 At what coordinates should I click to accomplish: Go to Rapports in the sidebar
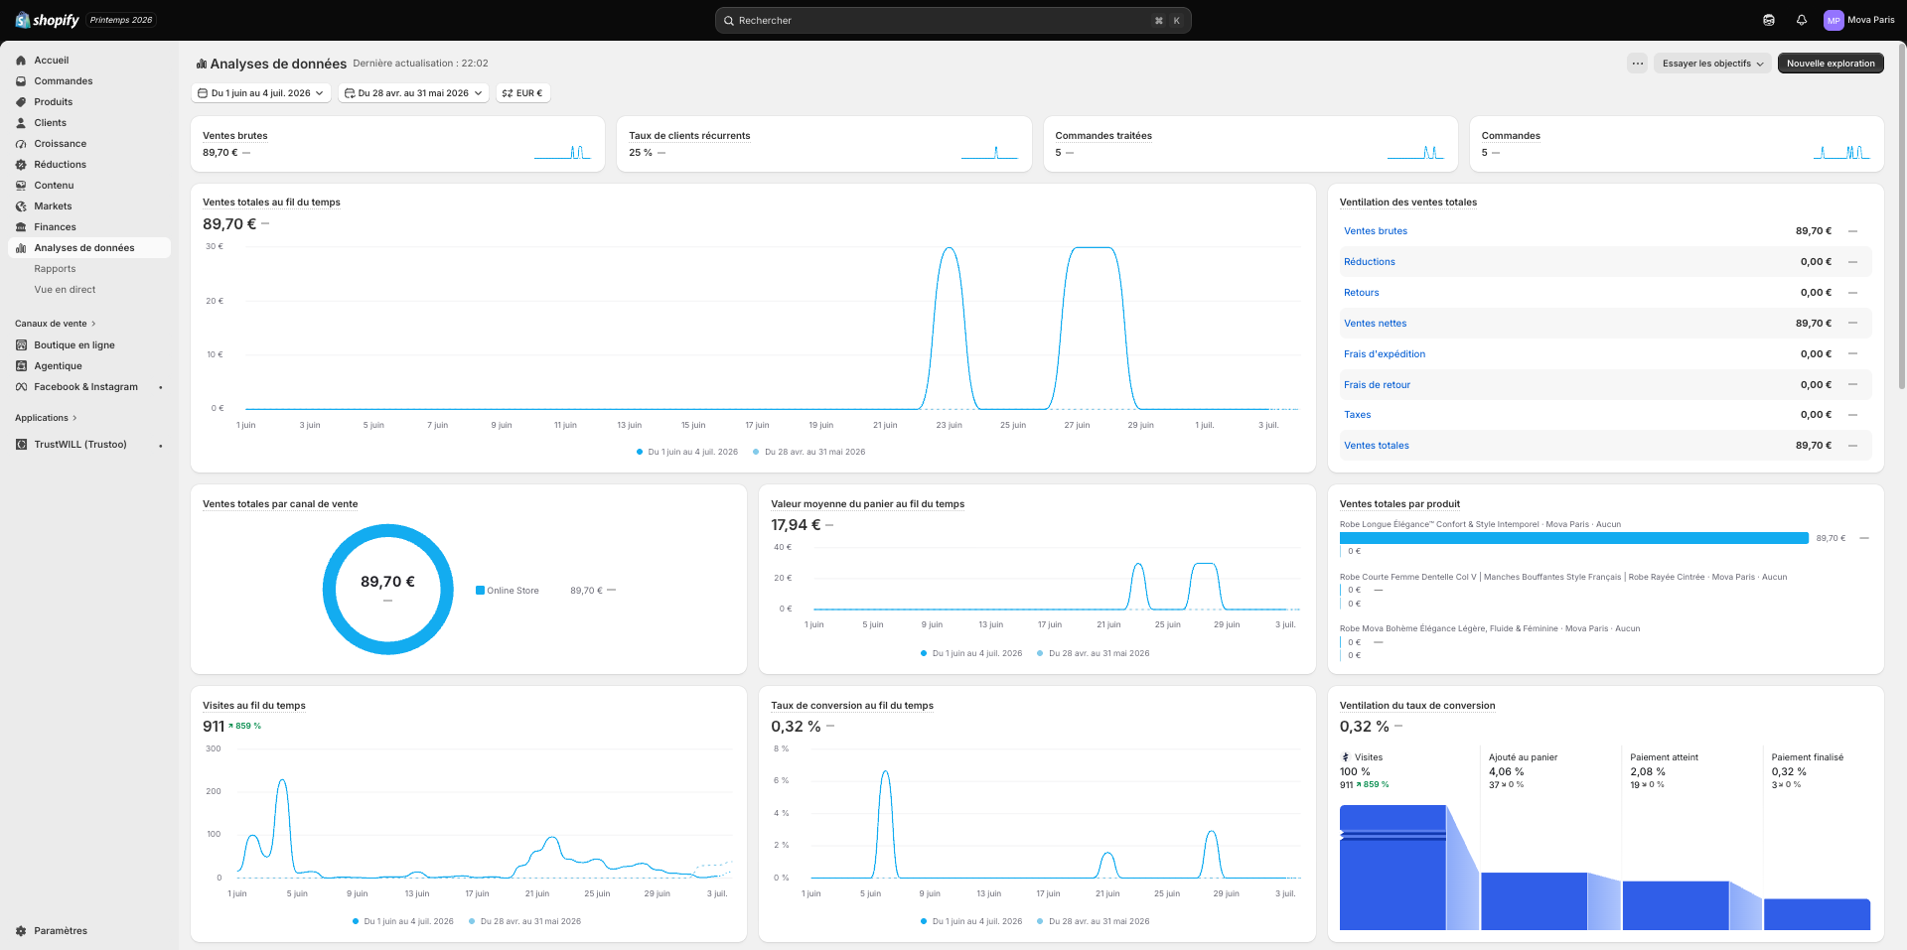point(55,269)
